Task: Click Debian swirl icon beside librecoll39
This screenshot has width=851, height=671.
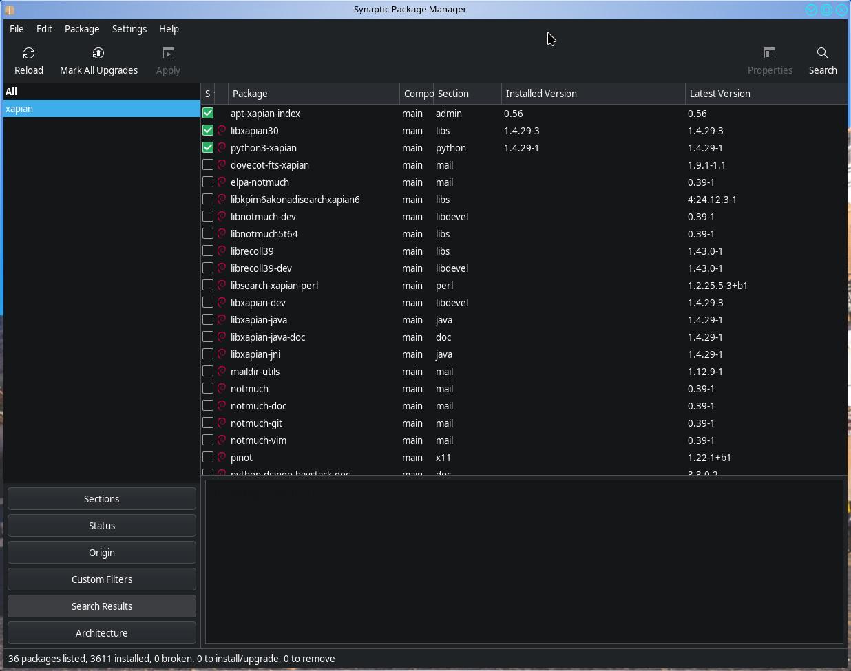Action: point(222,251)
